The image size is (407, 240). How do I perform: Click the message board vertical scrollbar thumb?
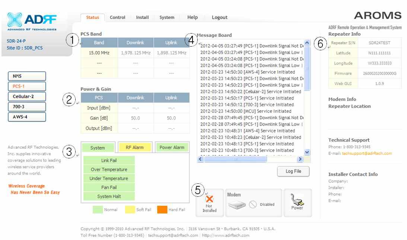click(307, 68)
